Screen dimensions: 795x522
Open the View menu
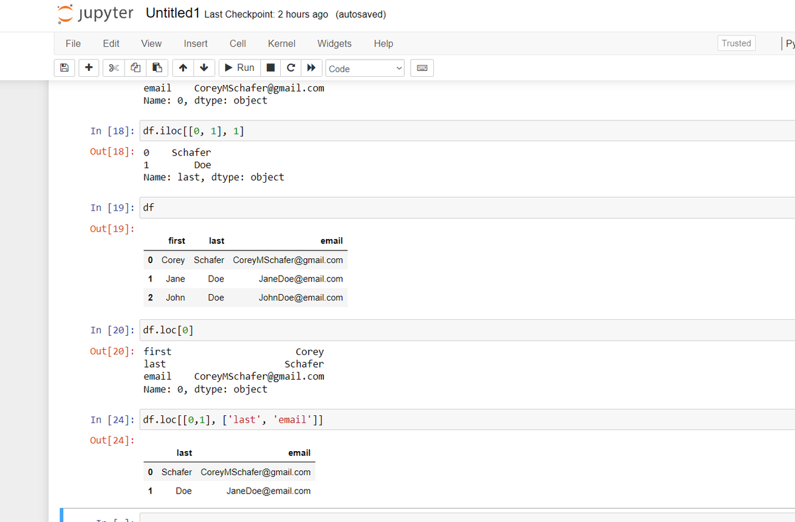point(151,43)
